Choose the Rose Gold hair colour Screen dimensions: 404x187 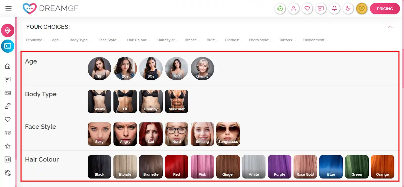[x=305, y=167]
